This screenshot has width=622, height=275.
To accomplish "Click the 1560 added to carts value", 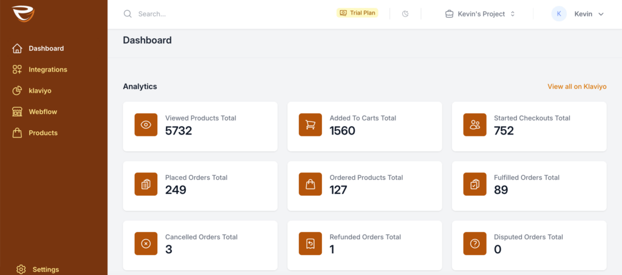I will coord(343,131).
